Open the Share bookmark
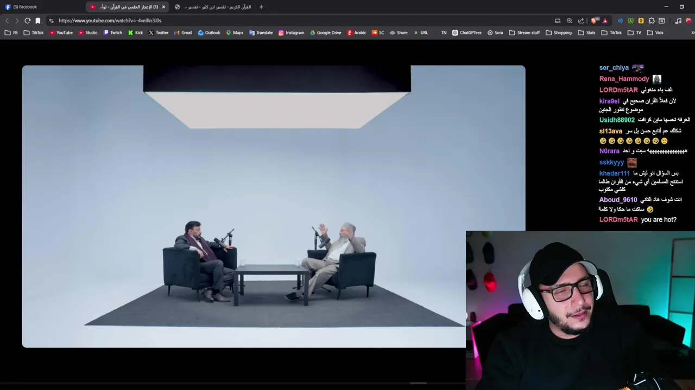 (x=399, y=32)
